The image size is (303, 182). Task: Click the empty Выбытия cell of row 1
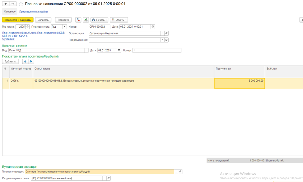coord(284,83)
